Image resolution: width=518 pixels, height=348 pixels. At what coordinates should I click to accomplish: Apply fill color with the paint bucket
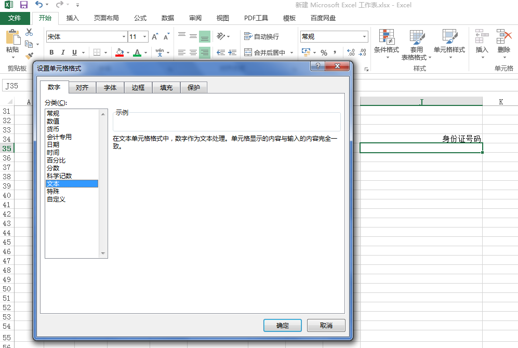[119, 52]
